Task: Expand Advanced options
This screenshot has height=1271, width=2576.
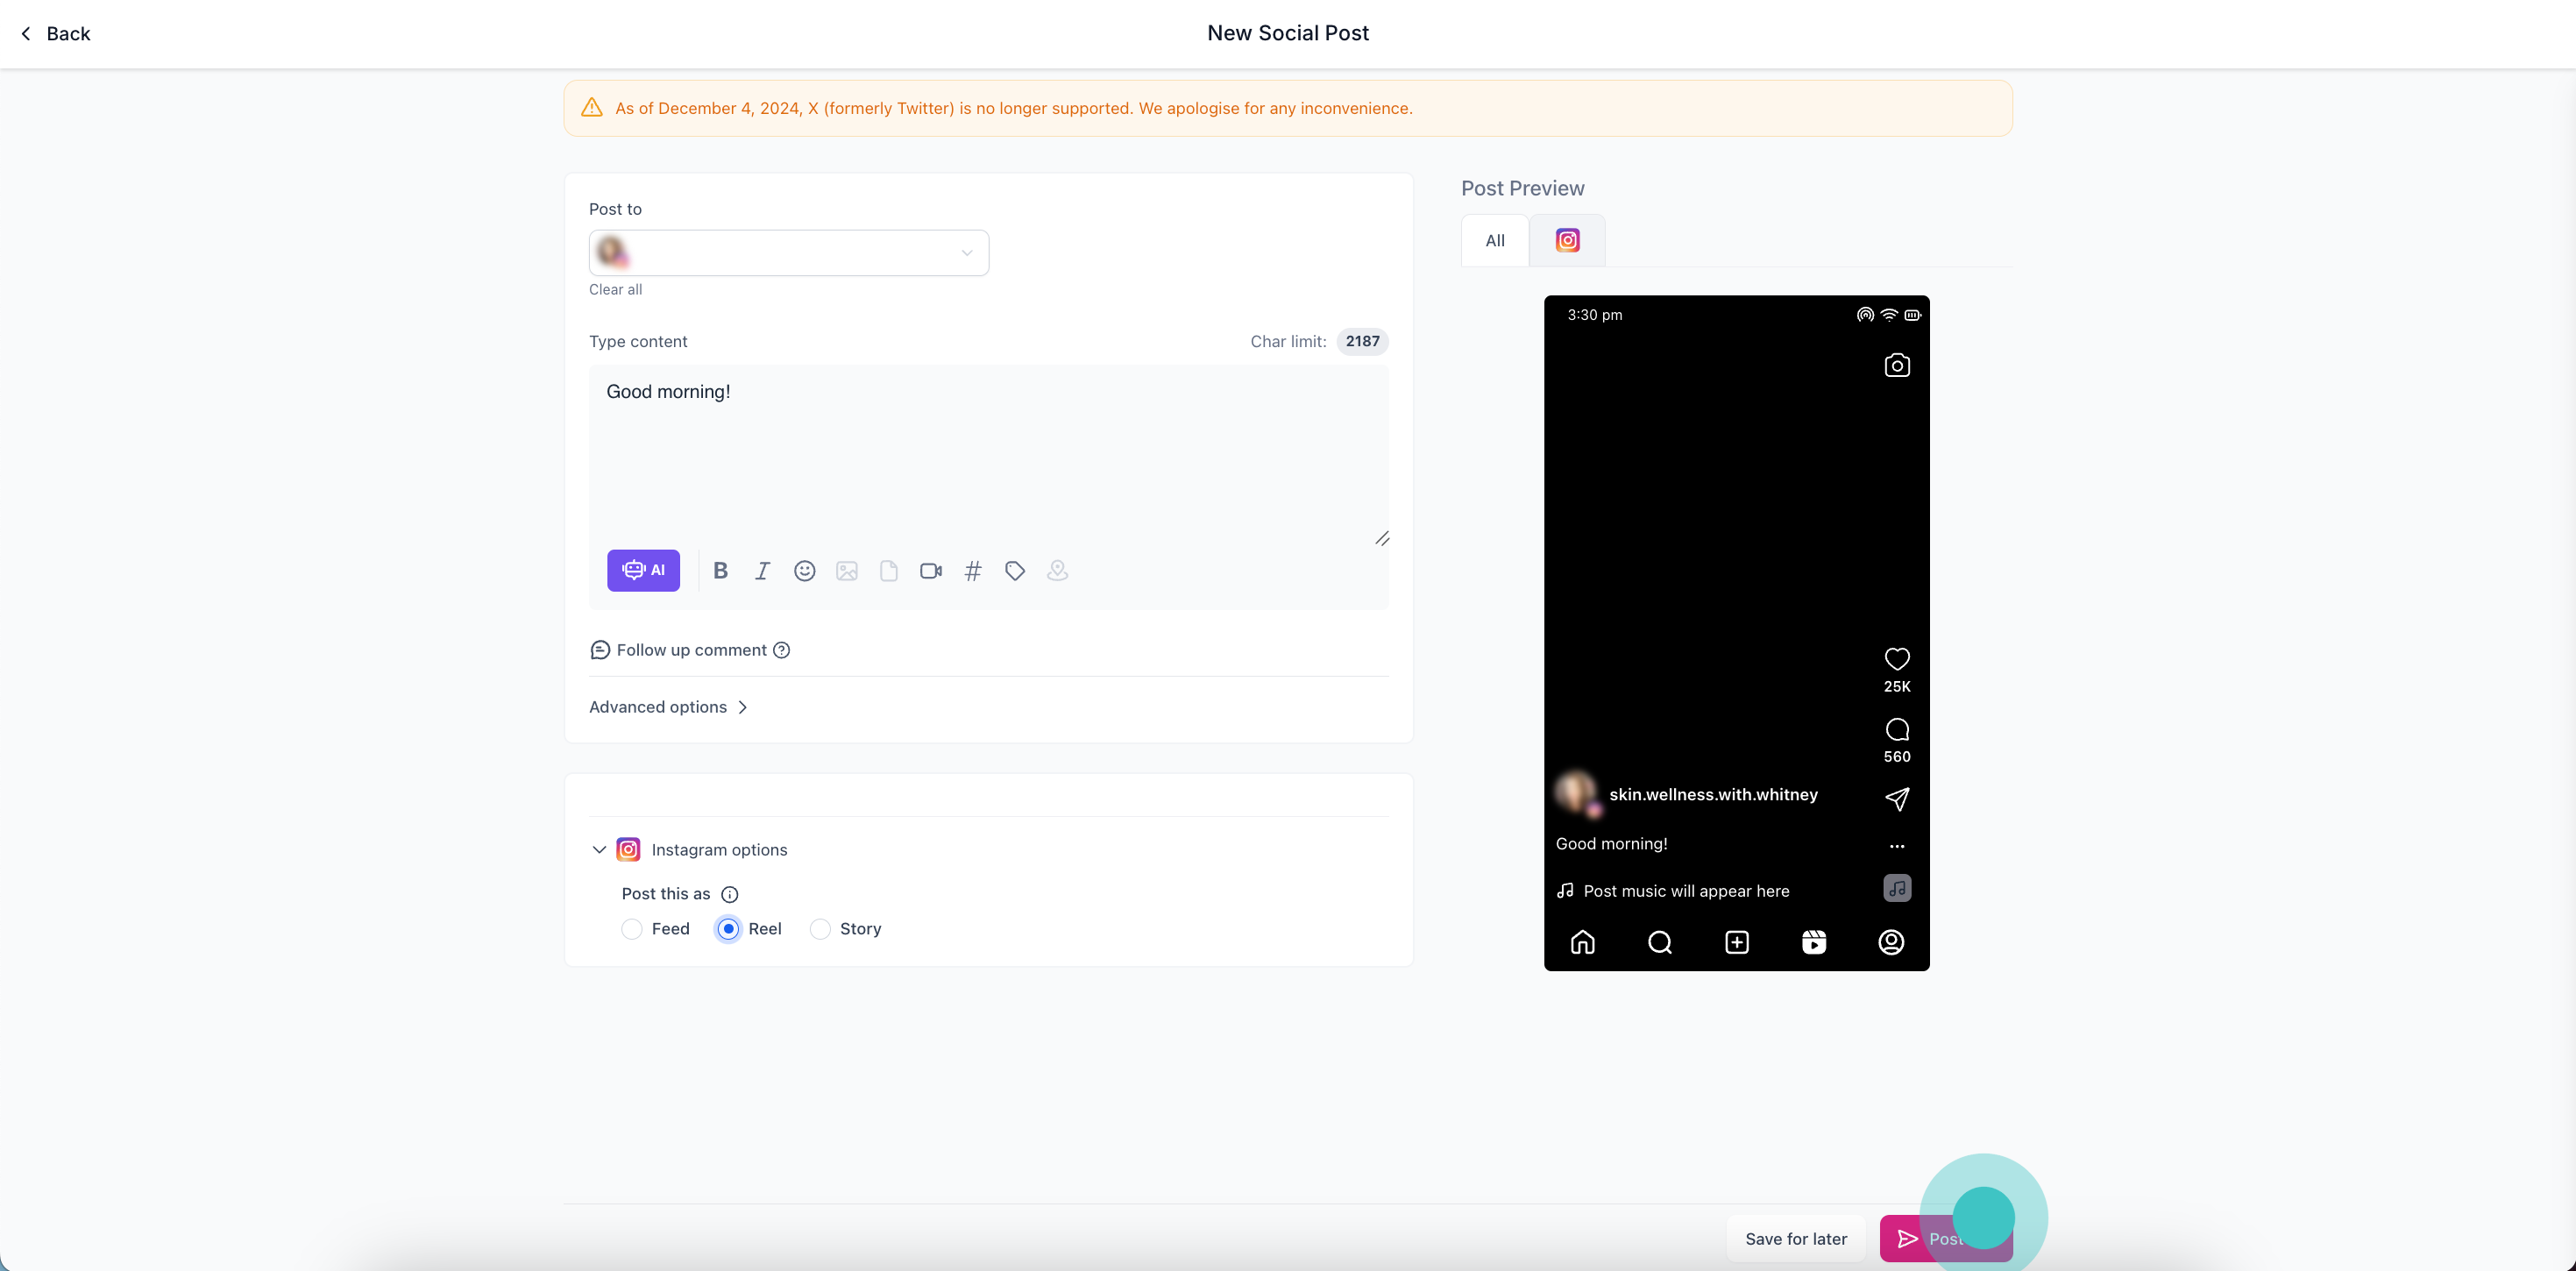Action: tap(668, 707)
